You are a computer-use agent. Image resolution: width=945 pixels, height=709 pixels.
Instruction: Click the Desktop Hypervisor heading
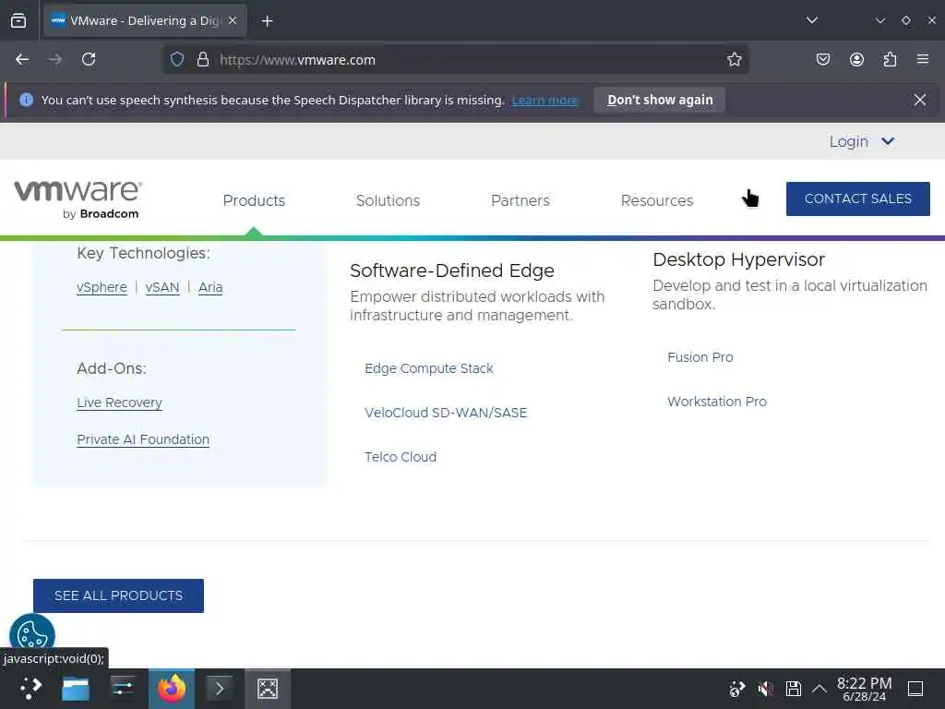738,259
